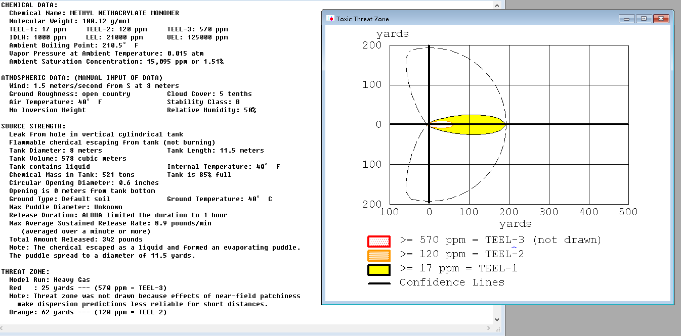Close the Toxic Threat Zone window
This screenshot has width=681, height=336.
[661, 19]
